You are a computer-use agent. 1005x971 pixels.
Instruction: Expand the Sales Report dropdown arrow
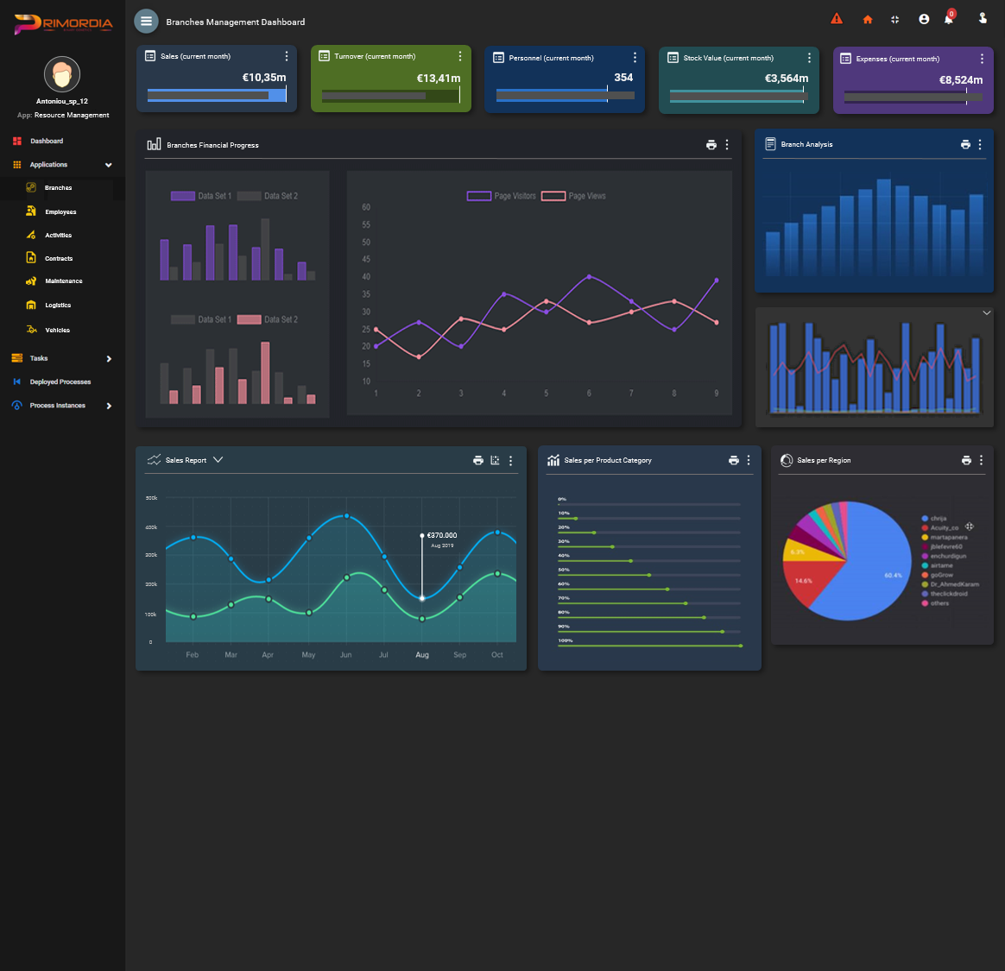(x=218, y=460)
